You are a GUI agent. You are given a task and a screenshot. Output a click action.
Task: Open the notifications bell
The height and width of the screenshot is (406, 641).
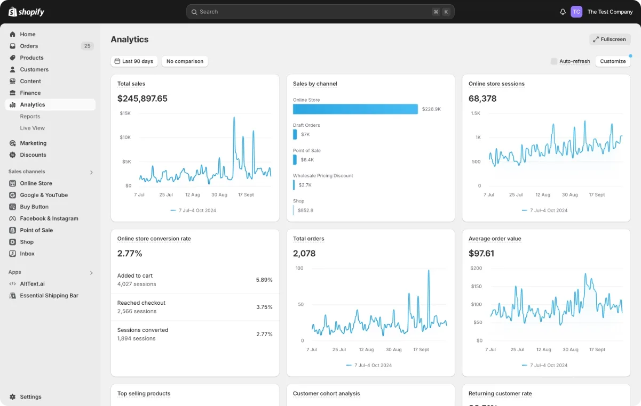coord(563,12)
